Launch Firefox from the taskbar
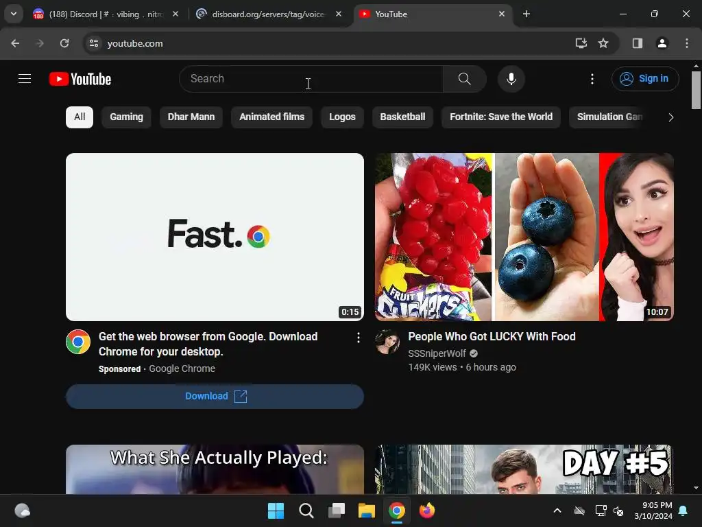 pyautogui.click(x=427, y=511)
